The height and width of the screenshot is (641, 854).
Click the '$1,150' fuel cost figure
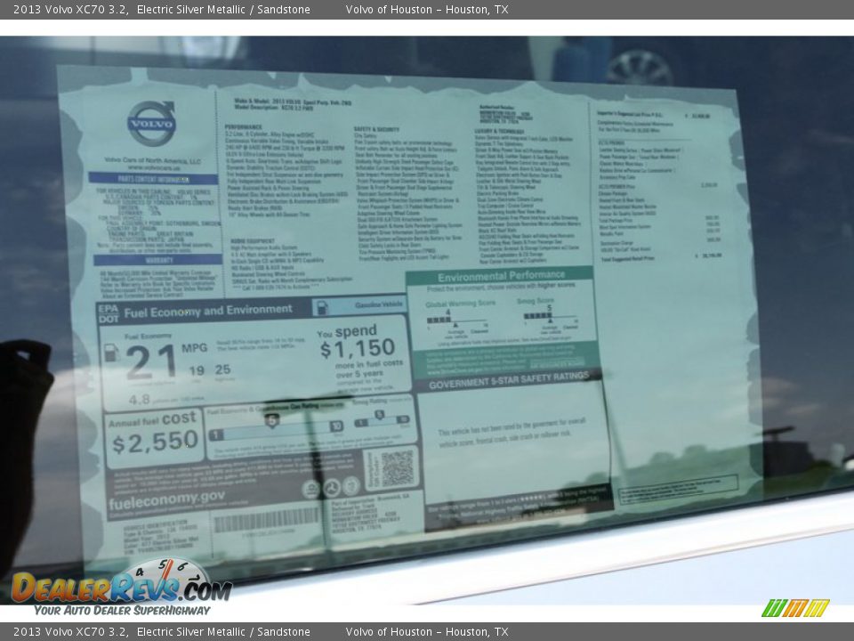point(358,348)
